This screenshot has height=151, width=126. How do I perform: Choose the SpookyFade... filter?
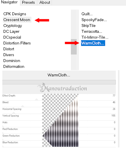(94, 20)
